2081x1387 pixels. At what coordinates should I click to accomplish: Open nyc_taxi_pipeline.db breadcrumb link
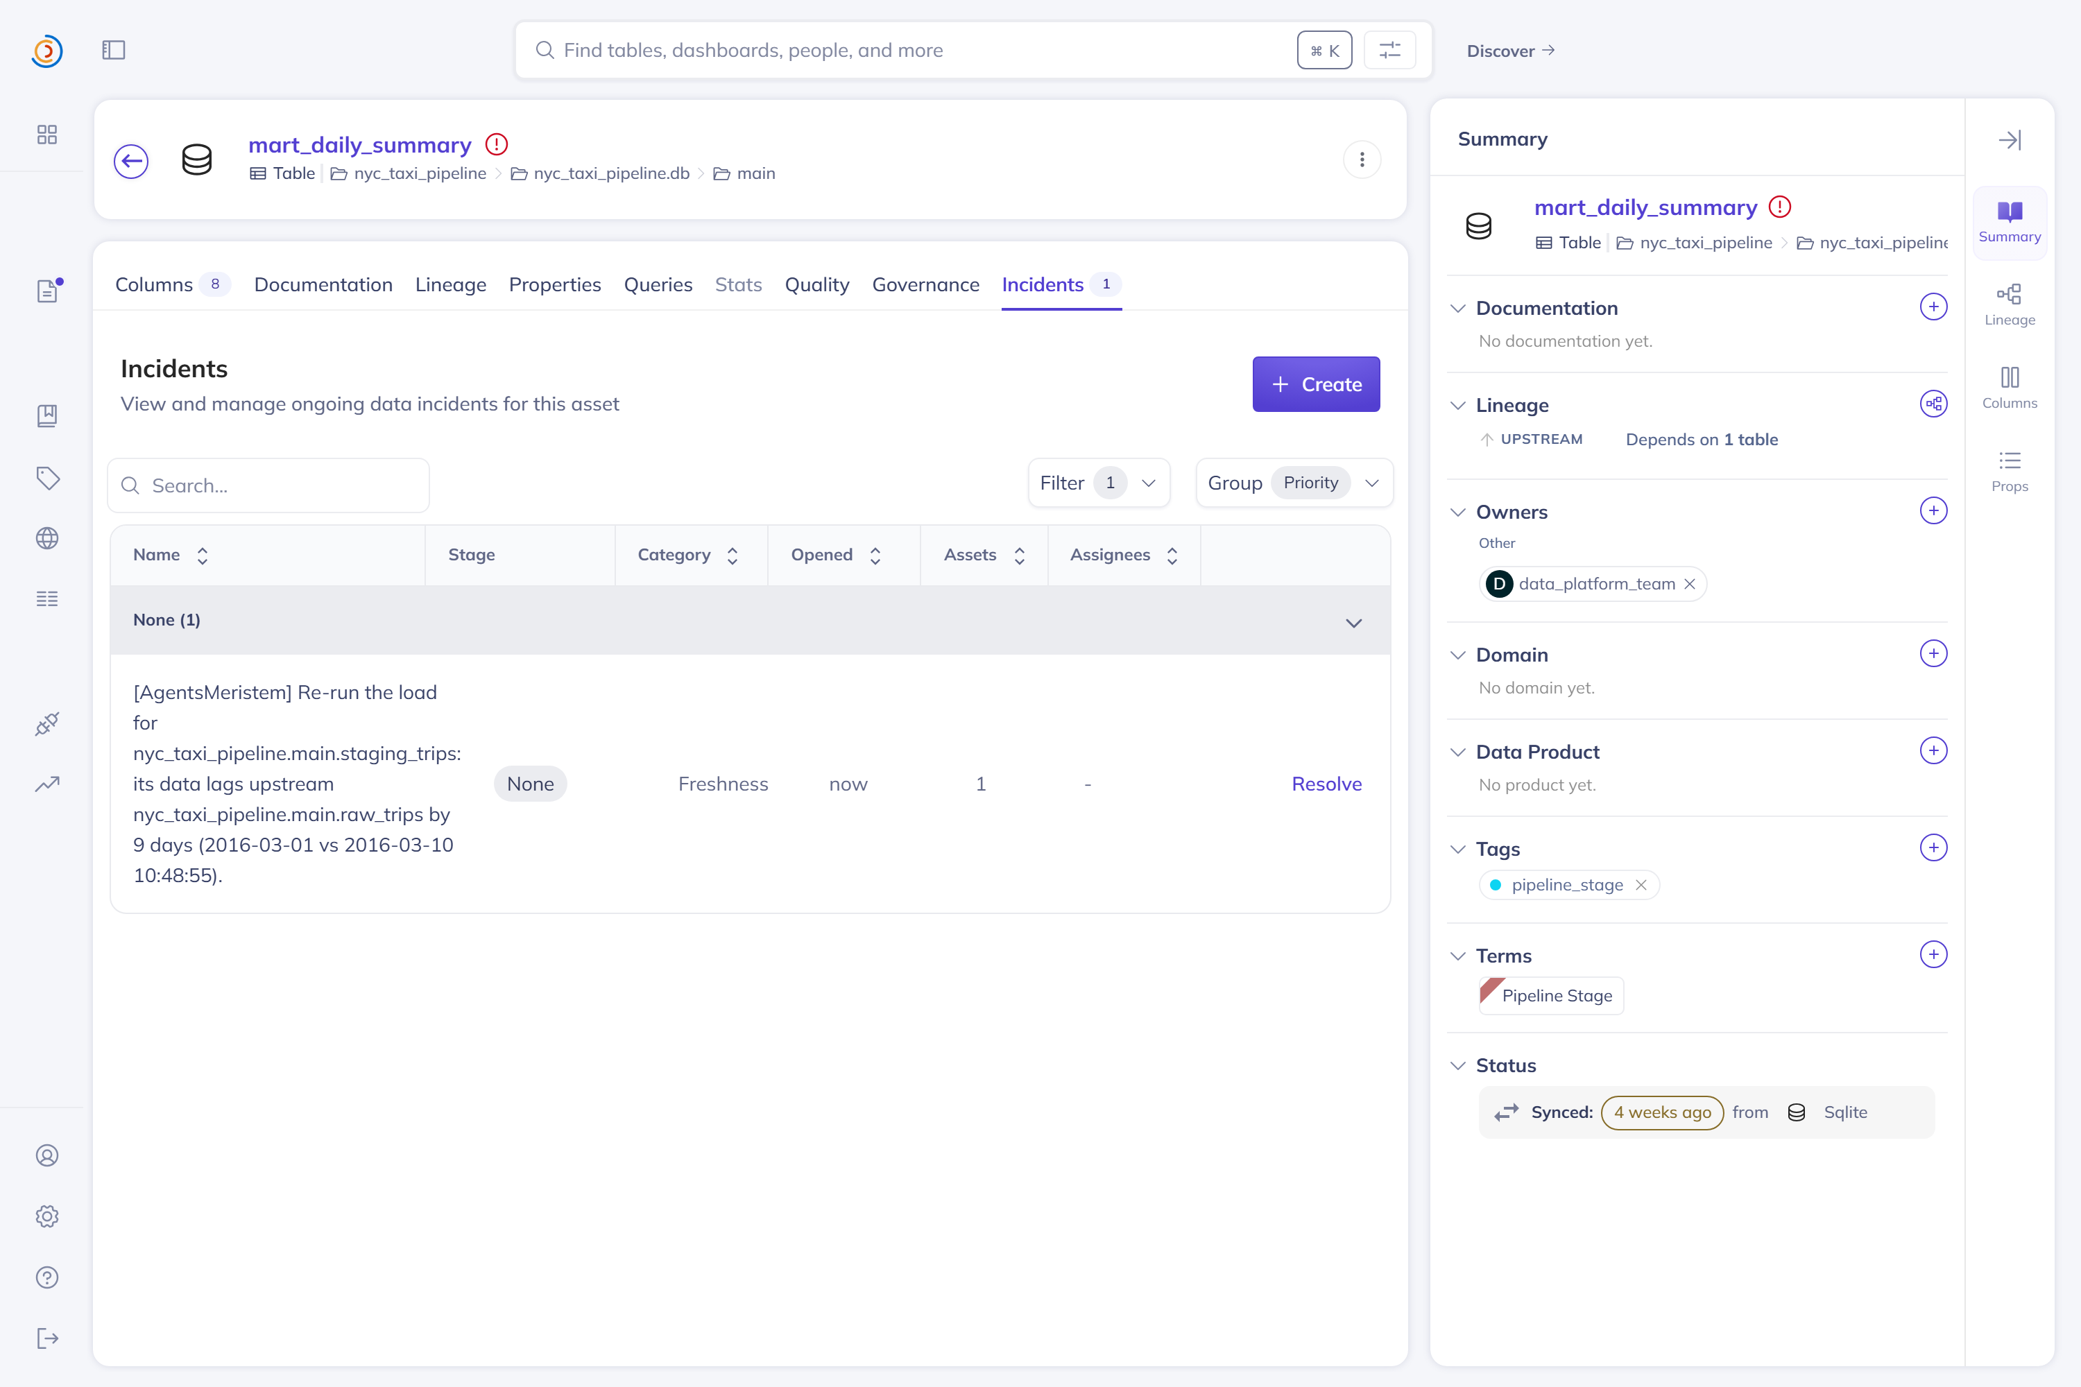pos(611,173)
